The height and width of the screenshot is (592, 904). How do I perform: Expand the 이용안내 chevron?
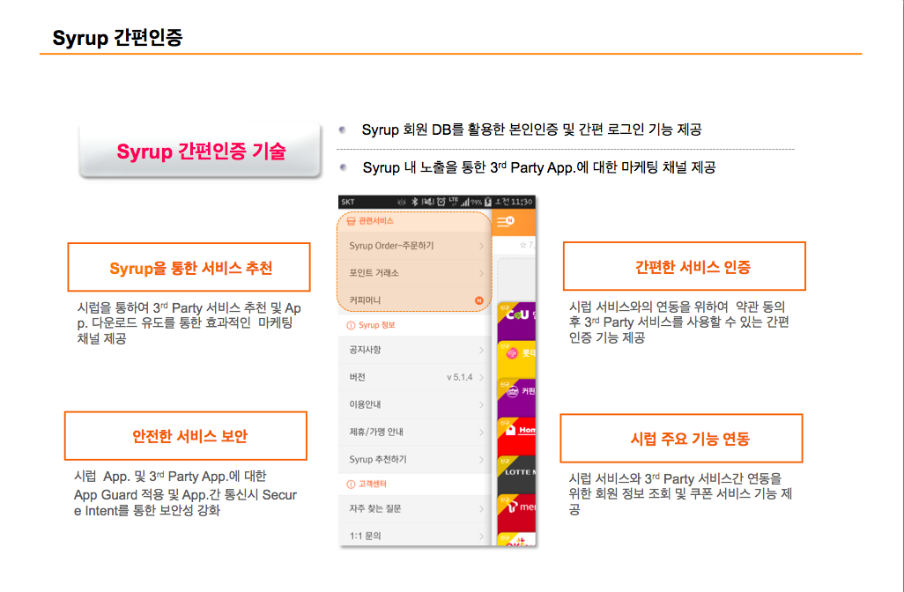[481, 405]
